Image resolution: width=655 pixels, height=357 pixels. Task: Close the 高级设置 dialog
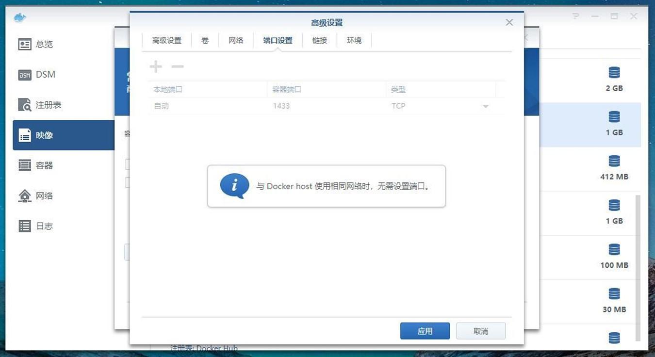pos(509,22)
